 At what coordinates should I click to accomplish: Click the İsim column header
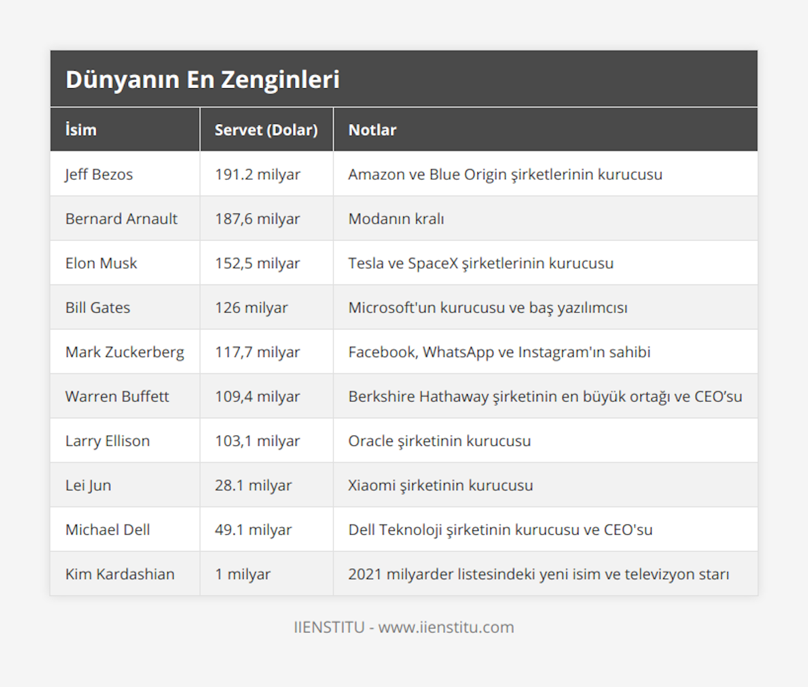coord(81,130)
